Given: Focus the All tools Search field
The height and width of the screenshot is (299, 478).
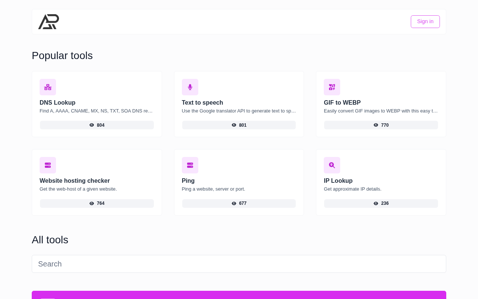Looking at the screenshot, I should (x=239, y=264).
